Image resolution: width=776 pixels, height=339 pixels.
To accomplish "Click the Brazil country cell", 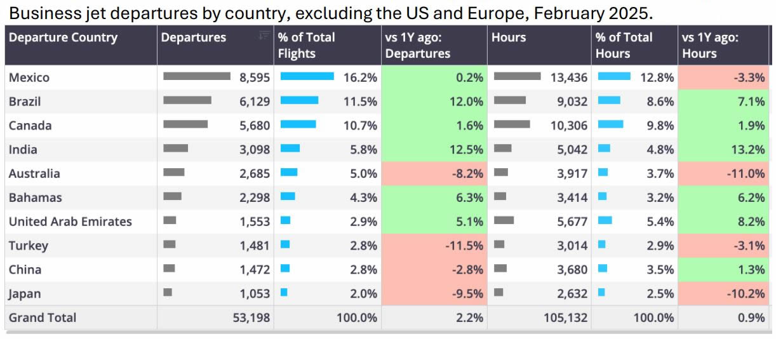I will [x=25, y=102].
